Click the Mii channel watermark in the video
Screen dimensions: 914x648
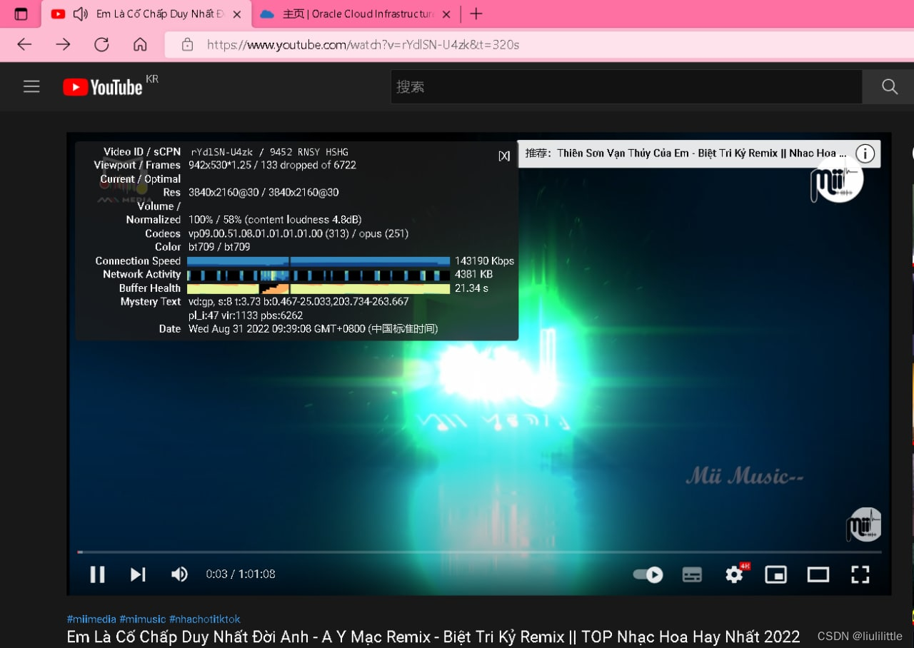point(863,525)
